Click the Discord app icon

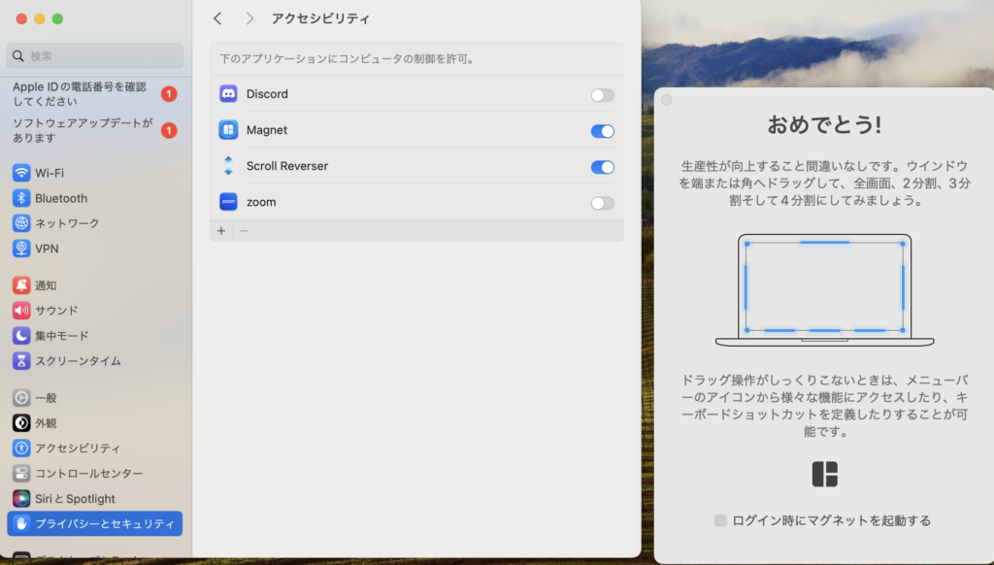tap(228, 94)
